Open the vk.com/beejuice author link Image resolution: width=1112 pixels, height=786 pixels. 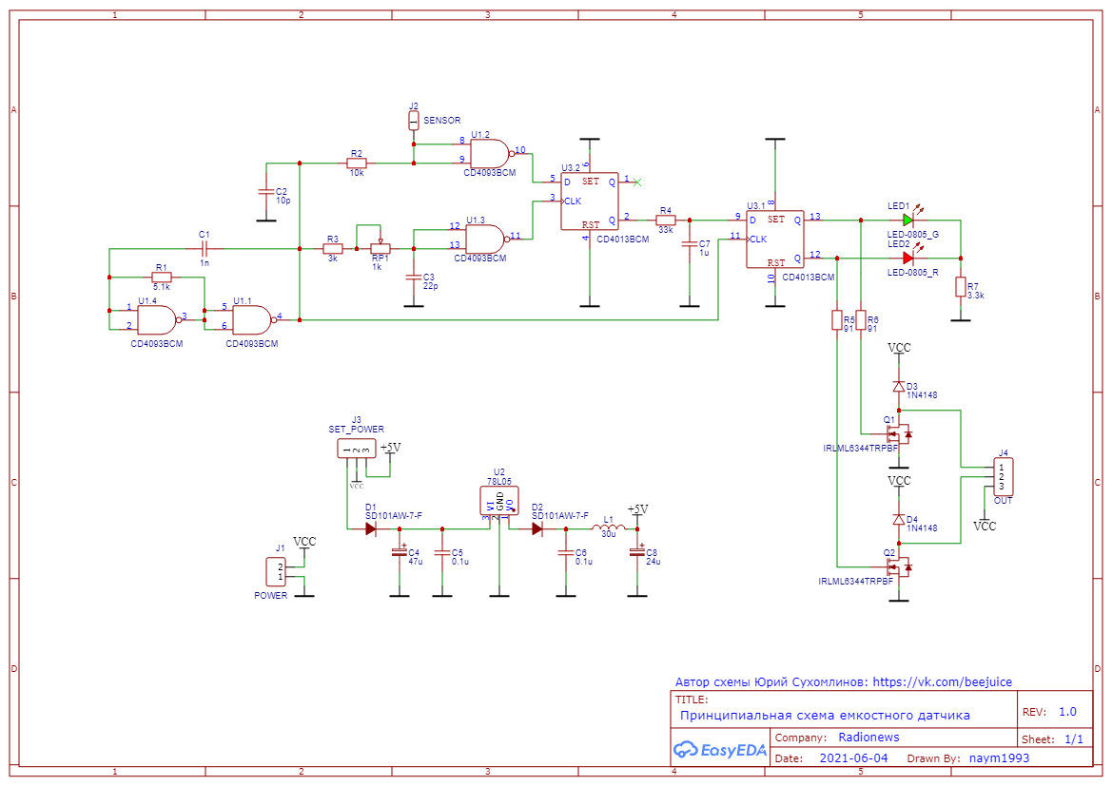pyautogui.click(x=942, y=682)
